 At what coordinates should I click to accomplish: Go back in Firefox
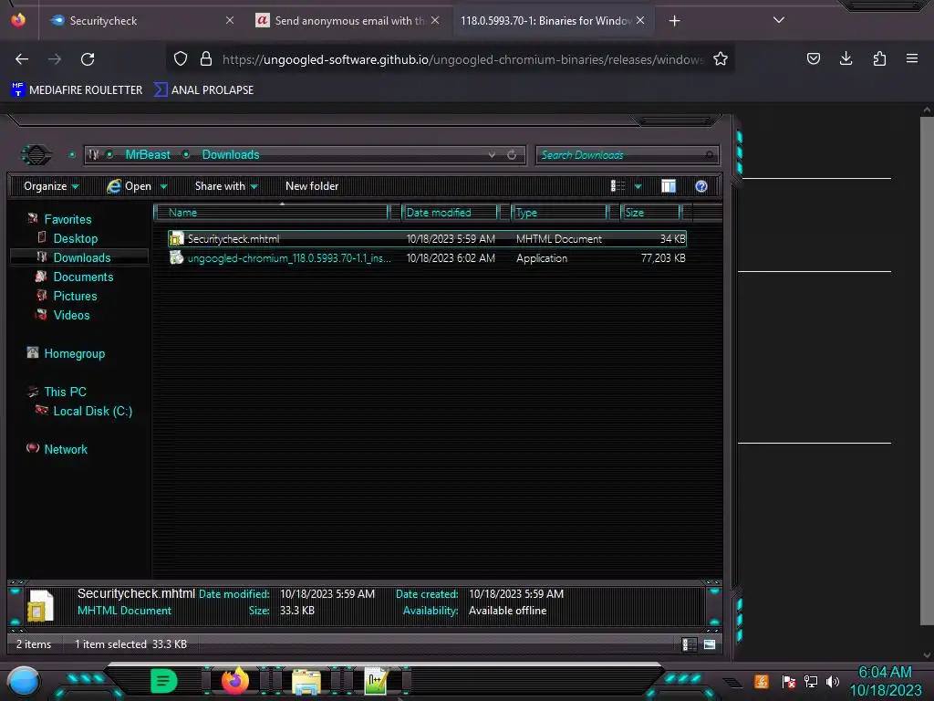click(x=22, y=59)
